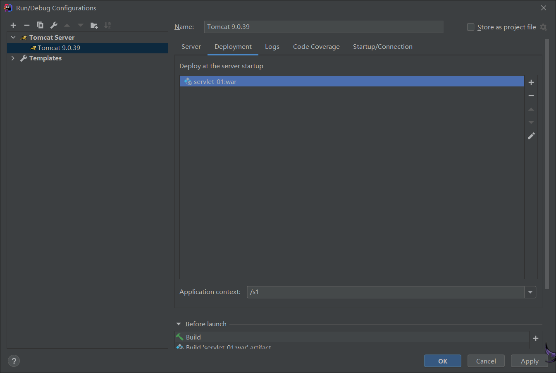Open help question mark button
This screenshot has width=556, height=373.
[14, 361]
